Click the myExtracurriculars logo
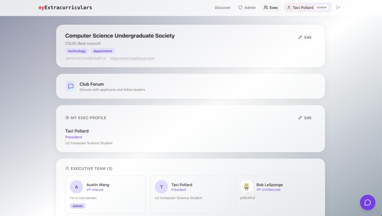This screenshot has height=216, width=382. point(65,8)
